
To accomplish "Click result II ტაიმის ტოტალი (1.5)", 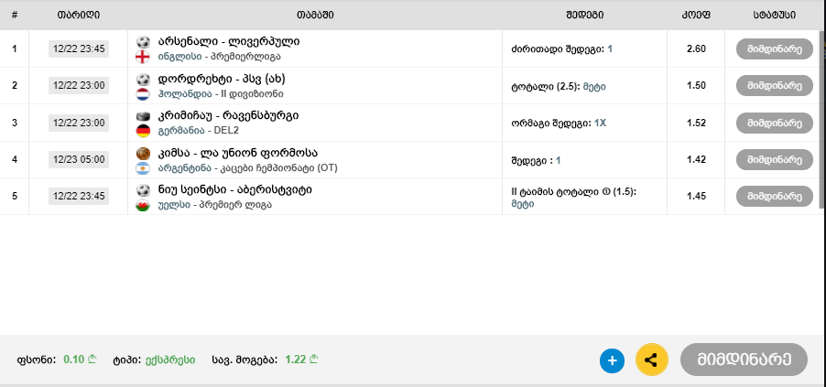I will click(573, 197).
